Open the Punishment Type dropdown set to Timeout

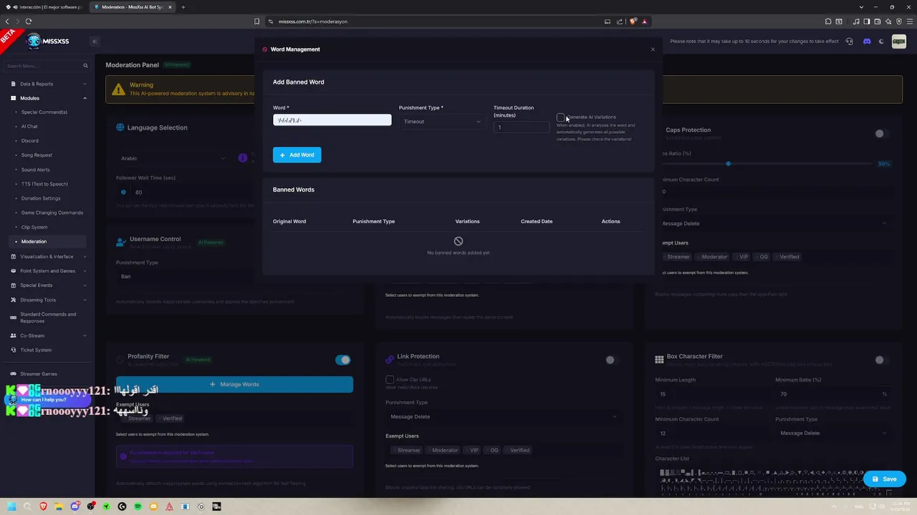[442, 122]
